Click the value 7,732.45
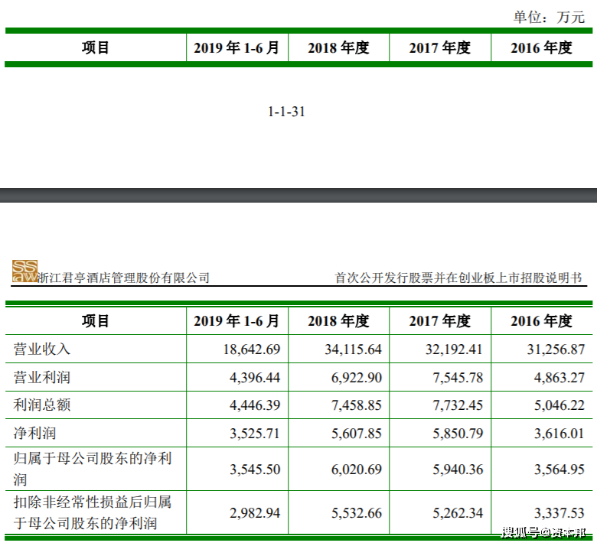597x546 pixels. 458,405
